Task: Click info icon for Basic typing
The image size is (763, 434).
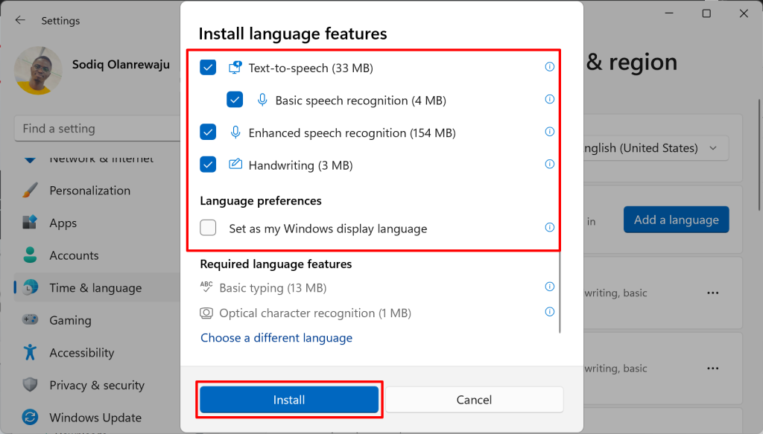Action: 549,287
